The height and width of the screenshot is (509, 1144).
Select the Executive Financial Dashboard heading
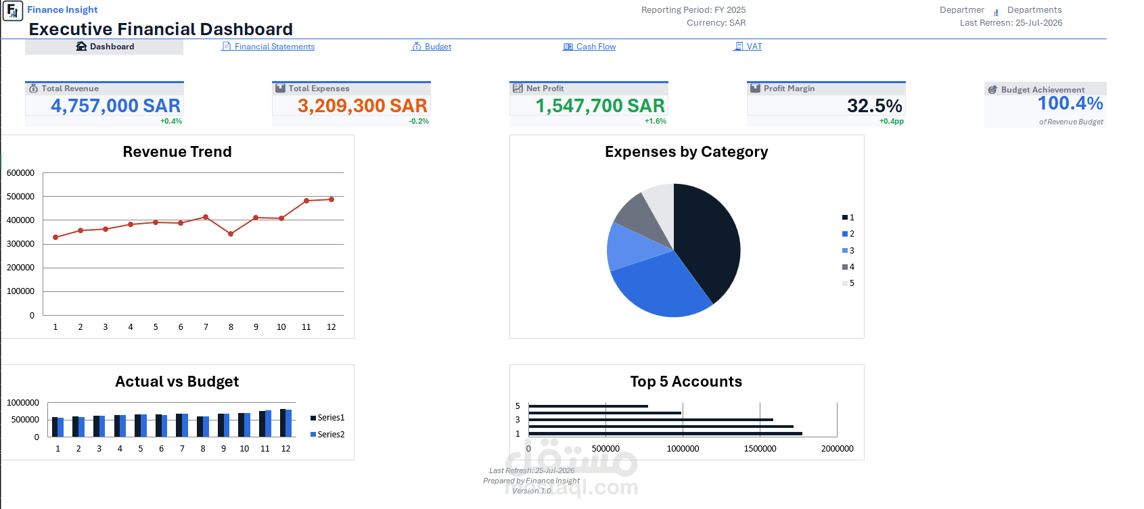coord(161,29)
